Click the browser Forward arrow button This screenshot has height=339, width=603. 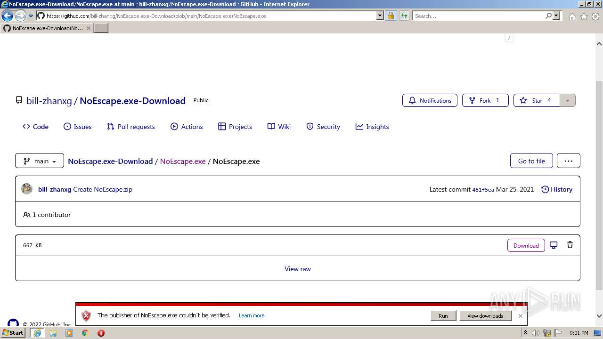point(20,16)
